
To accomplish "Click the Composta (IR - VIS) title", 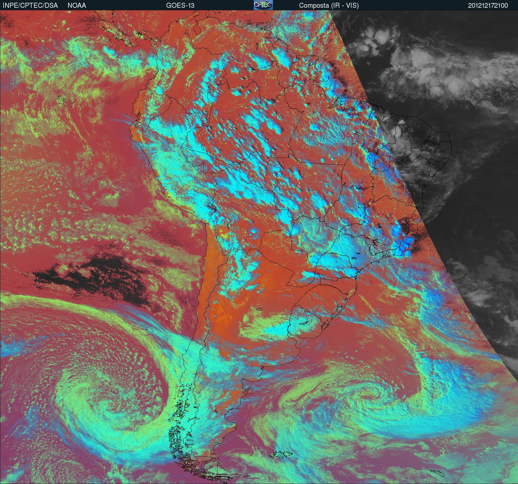I will tap(329, 6).
